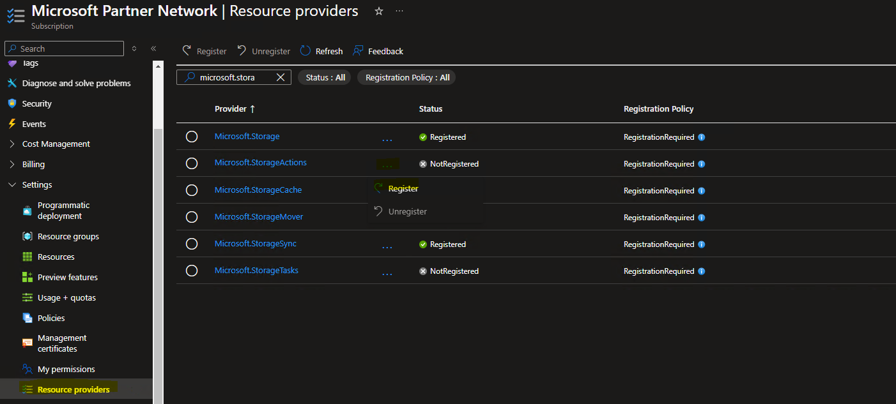Screen dimensions: 896x404
Task: Select the Microsoft.StorageCache row radio button
Action: 192,190
